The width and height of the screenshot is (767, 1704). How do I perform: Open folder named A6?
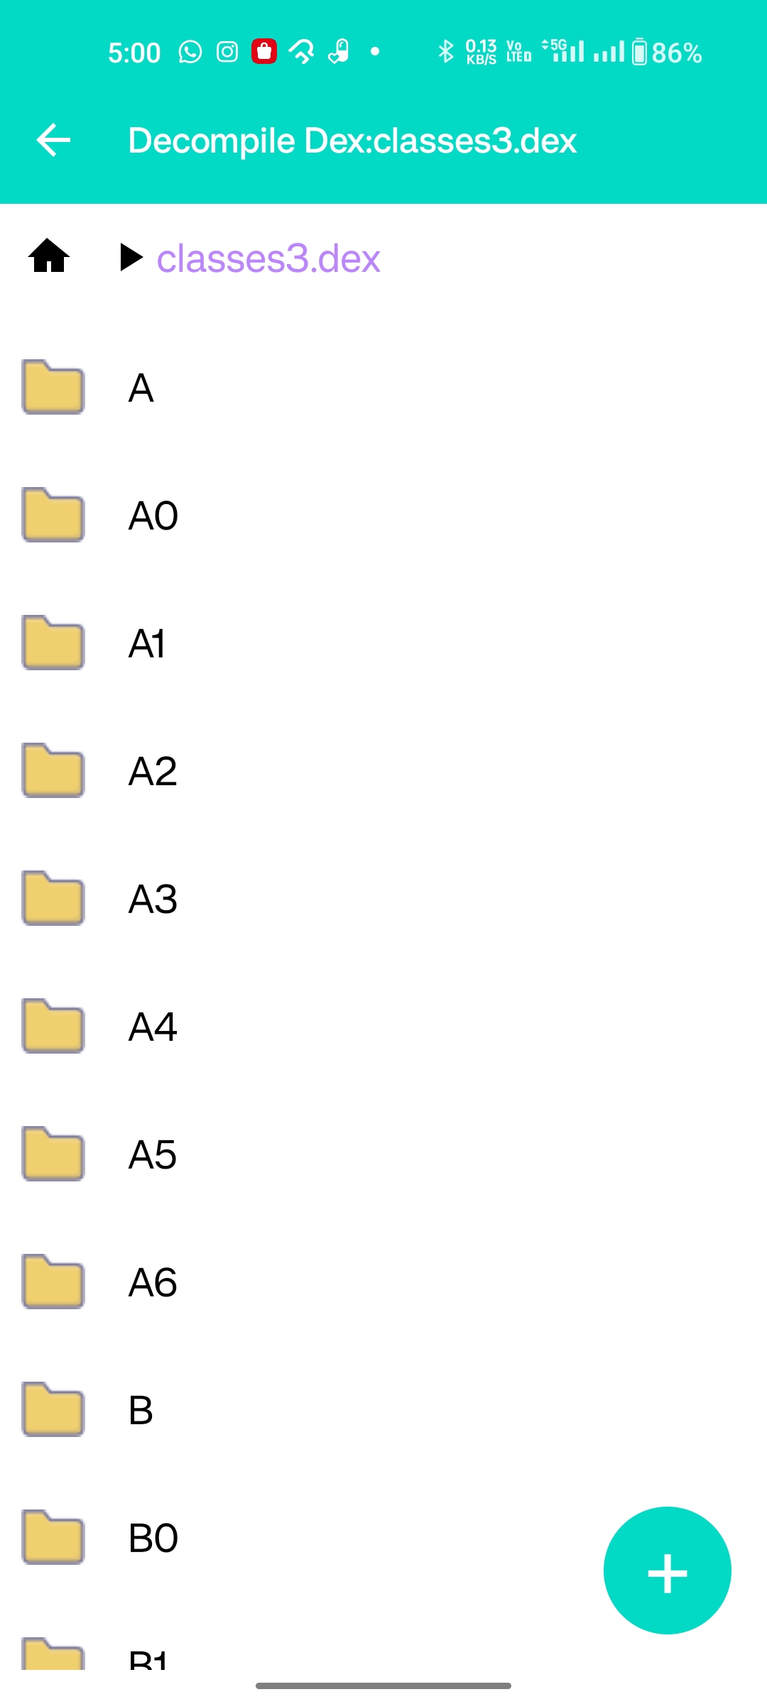383,1282
